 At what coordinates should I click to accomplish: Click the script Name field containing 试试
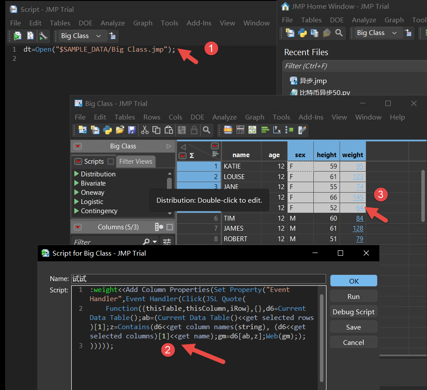[198, 279]
